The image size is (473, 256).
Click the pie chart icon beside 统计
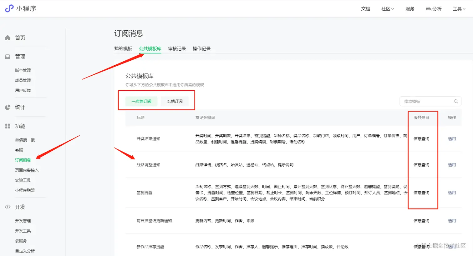(x=8, y=108)
